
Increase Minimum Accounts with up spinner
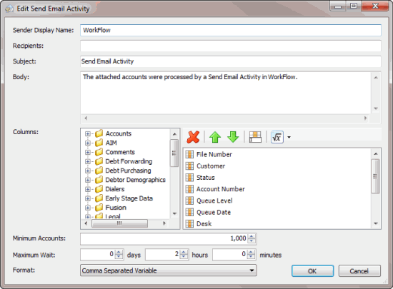252,236
